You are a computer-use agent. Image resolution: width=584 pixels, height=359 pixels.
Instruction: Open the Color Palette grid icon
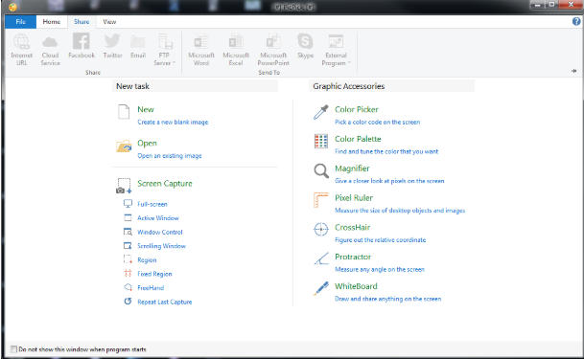(320, 142)
